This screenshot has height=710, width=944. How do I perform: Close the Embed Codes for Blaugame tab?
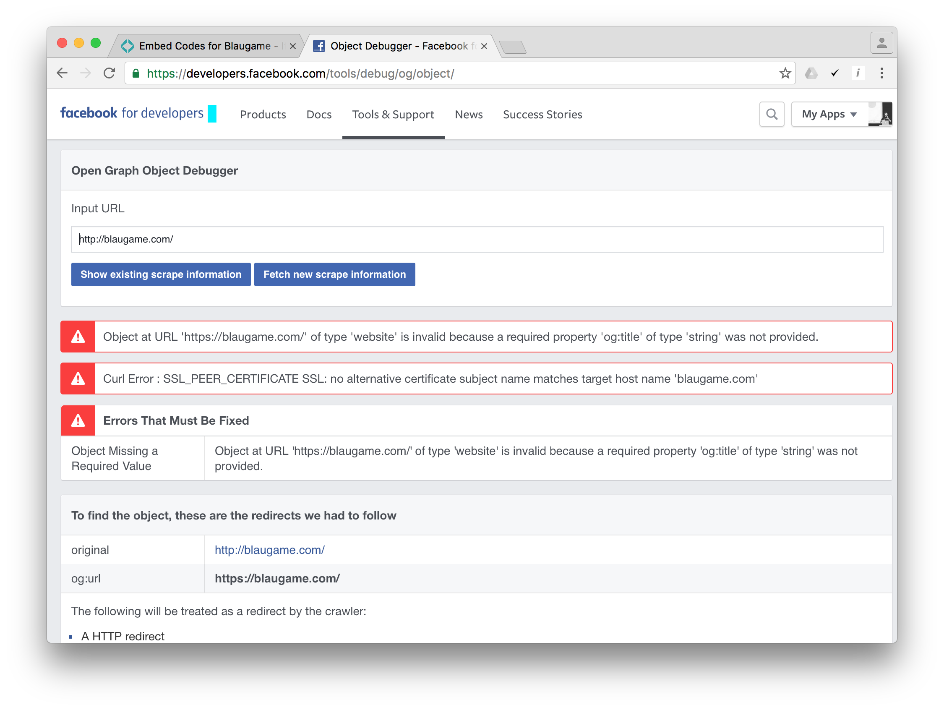(293, 46)
